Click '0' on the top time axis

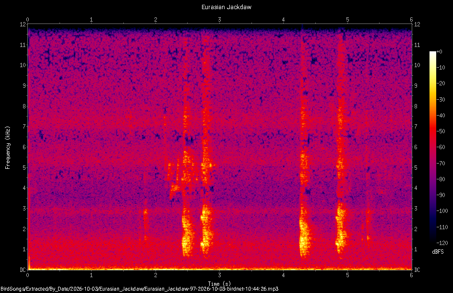pyautogui.click(x=27, y=20)
